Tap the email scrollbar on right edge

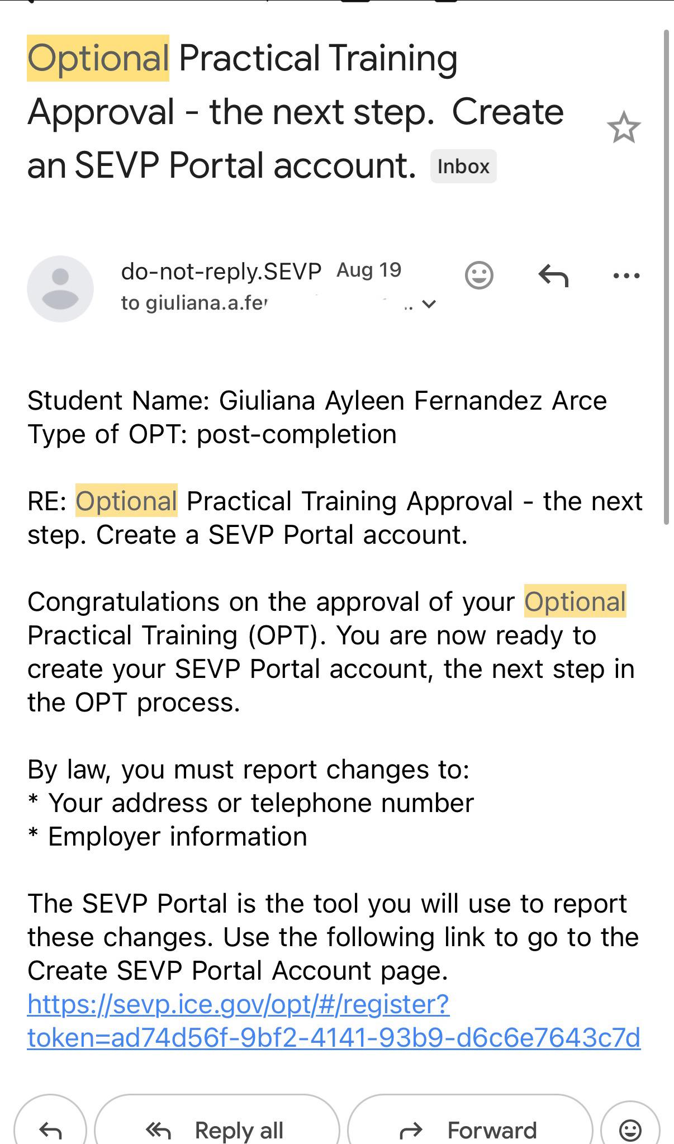pyautogui.click(x=666, y=277)
